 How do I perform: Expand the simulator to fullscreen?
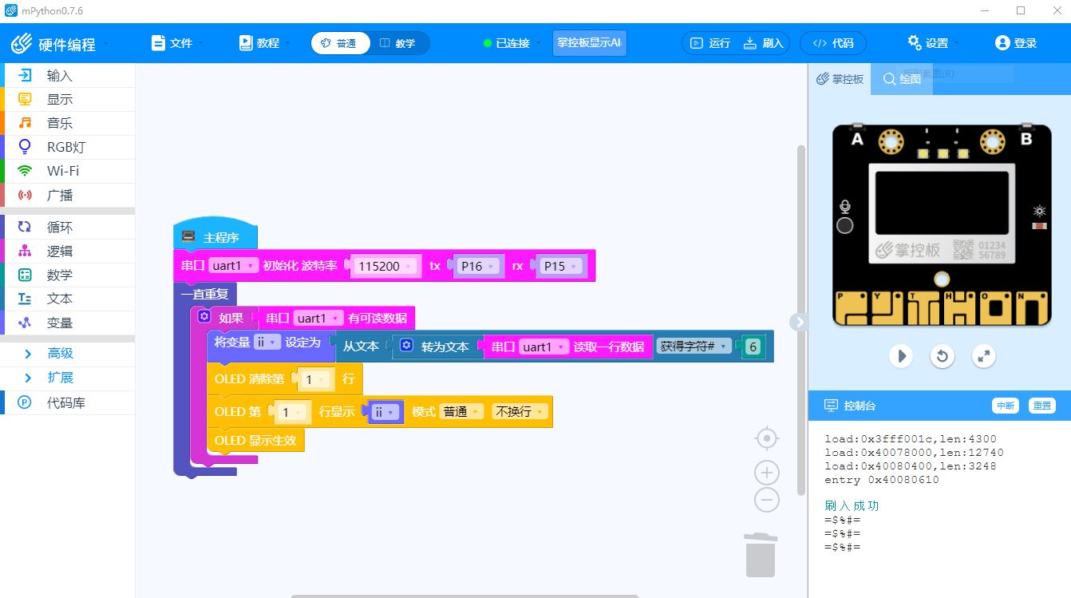pyautogui.click(x=983, y=356)
